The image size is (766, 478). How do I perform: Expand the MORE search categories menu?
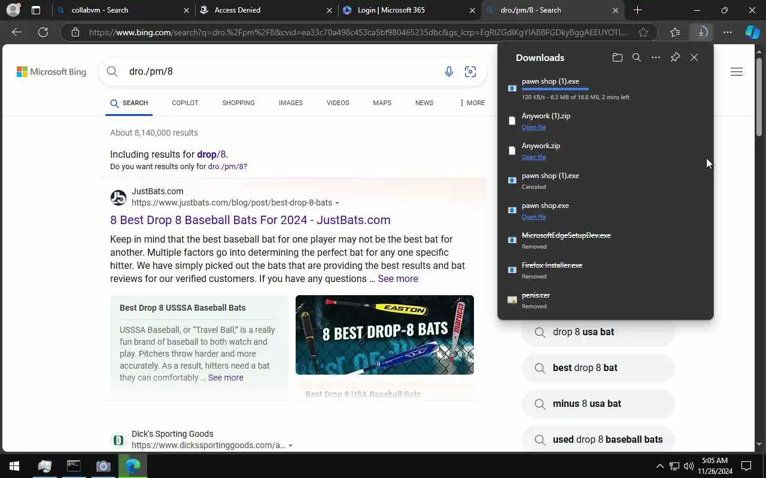pyautogui.click(x=472, y=103)
